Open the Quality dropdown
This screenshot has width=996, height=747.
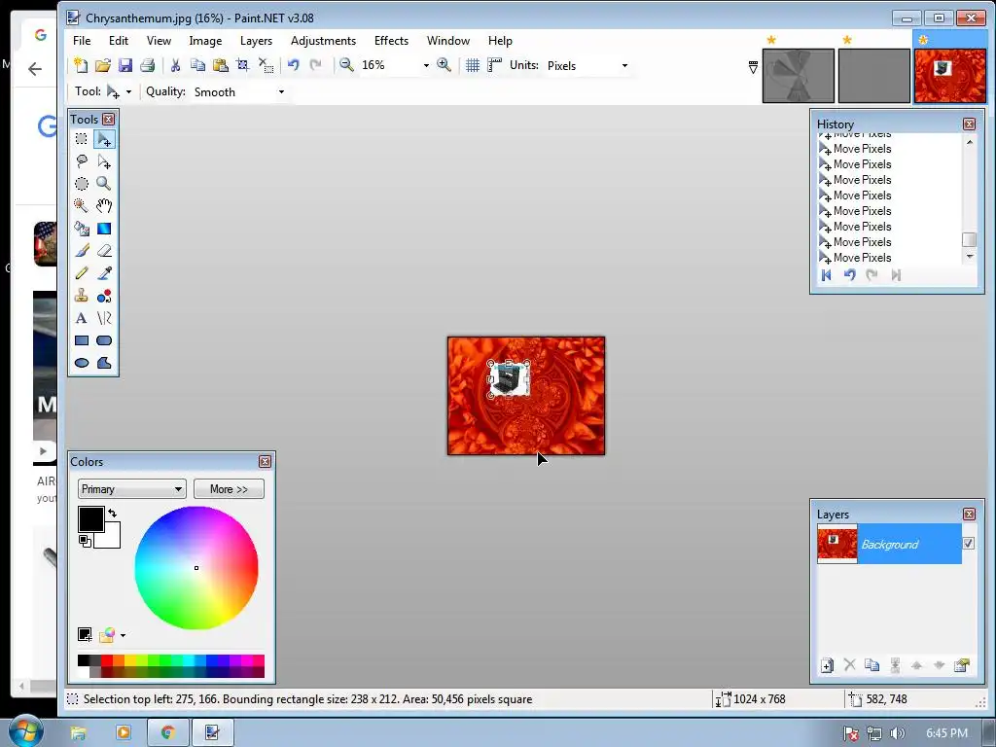(x=281, y=92)
